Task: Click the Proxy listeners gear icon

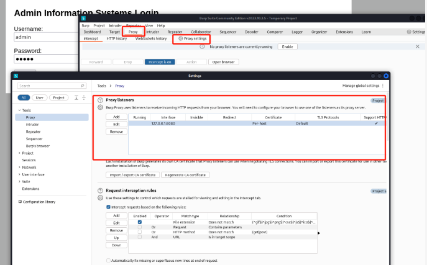Action: 100,107
